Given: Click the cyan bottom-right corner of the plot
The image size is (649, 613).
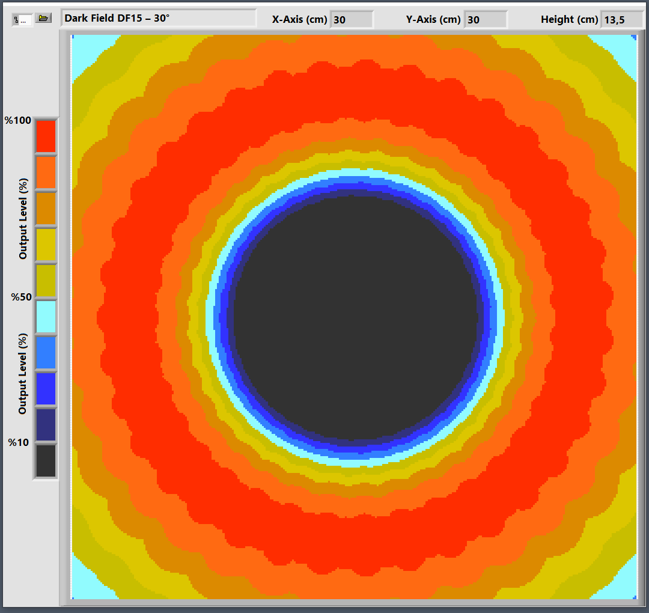Looking at the screenshot, I should [625, 586].
